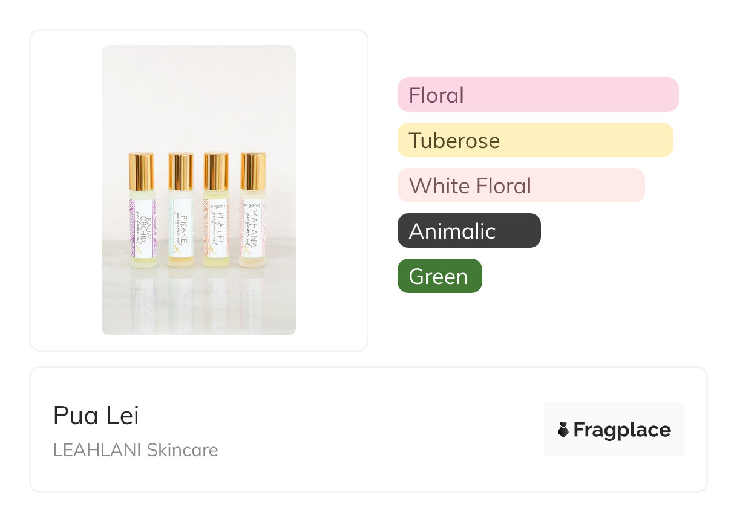Viewport: 737px width, 522px height.
Task: Select the pink Floral accord bar
Action: click(538, 95)
